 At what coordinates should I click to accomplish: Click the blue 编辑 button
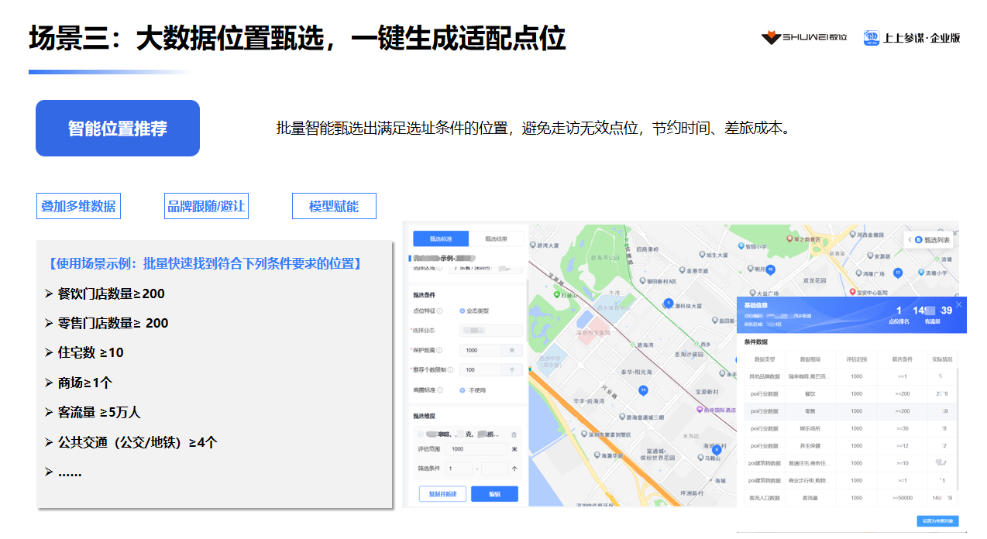[x=494, y=493]
